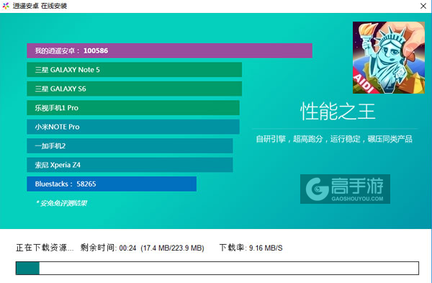
Task: Click the 正在下载资源 status text
Action: 45,248
